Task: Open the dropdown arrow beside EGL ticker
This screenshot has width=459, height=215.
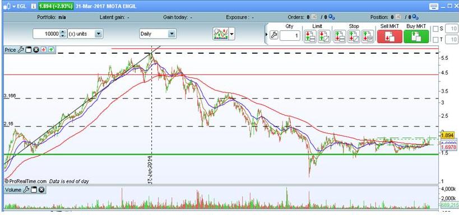Action: coord(14,6)
